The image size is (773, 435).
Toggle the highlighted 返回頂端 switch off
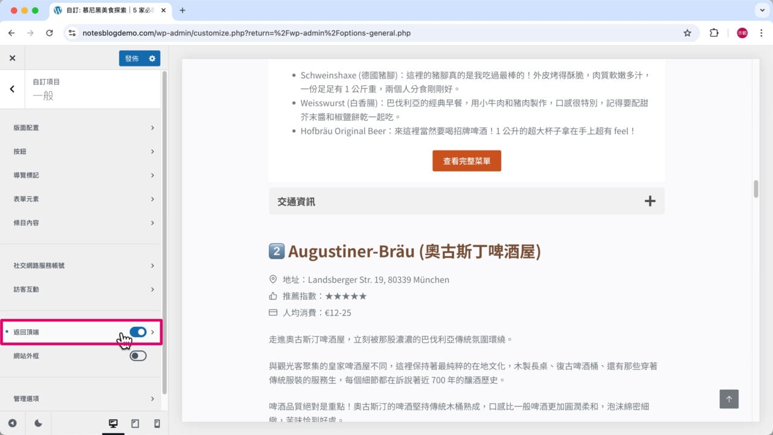(x=138, y=332)
